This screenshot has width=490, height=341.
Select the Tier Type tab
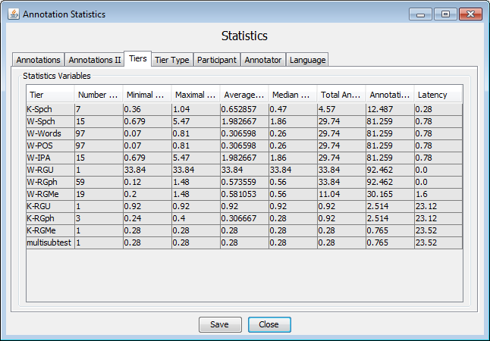tap(171, 60)
